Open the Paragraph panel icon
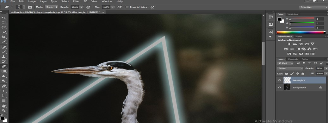Viewport: 328px width, 123px height. tap(271, 37)
